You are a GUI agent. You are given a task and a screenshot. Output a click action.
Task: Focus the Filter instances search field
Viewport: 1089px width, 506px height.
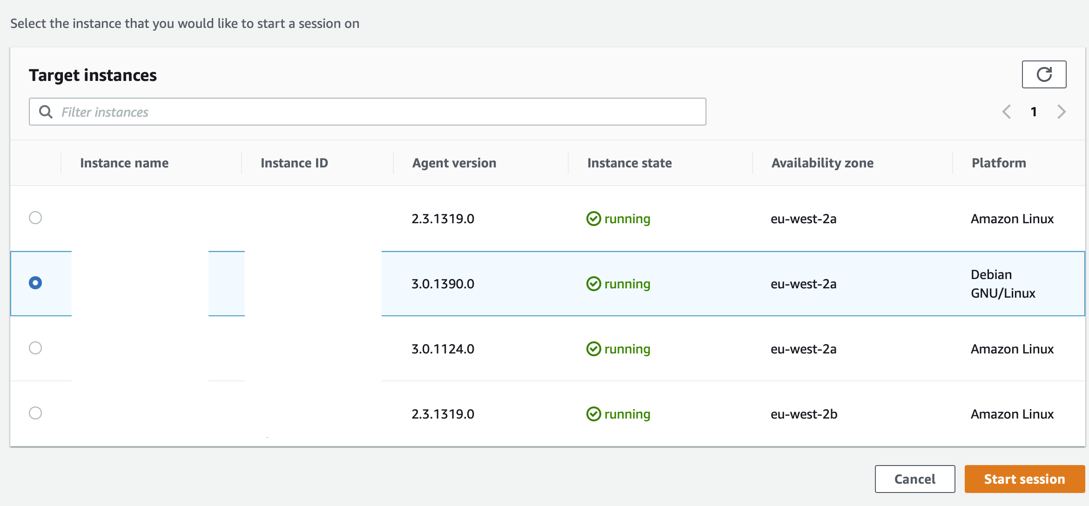367,112
